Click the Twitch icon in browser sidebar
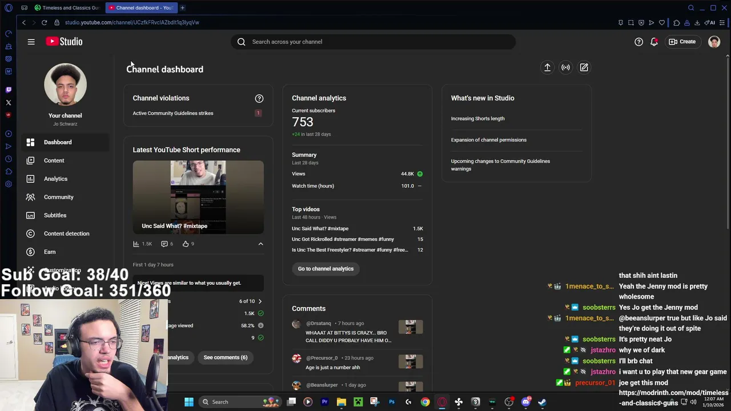This screenshot has height=411, width=731. point(9,90)
